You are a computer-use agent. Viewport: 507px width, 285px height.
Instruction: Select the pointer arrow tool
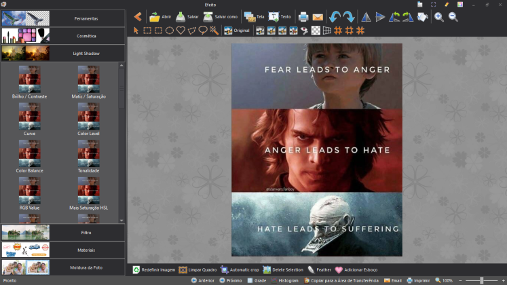(x=136, y=31)
